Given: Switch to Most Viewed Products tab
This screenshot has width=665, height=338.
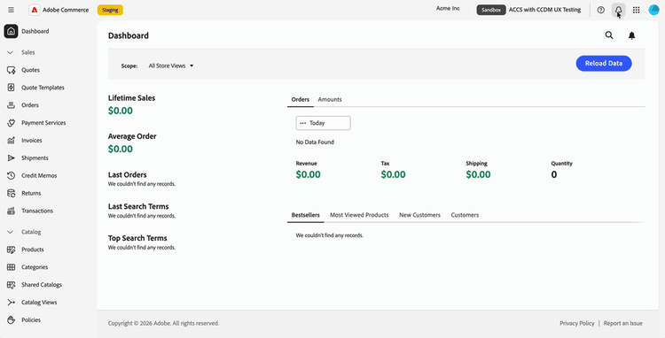Looking at the screenshot, I should tap(359, 215).
